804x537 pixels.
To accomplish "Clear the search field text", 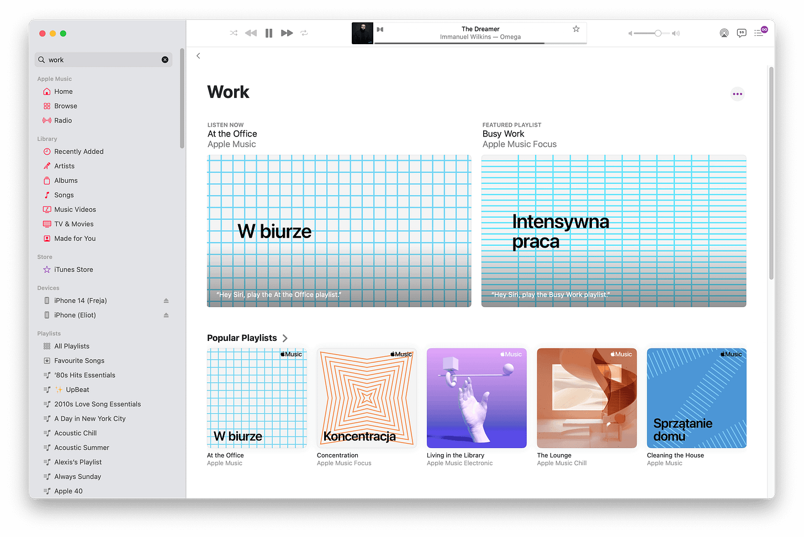I will (x=165, y=60).
